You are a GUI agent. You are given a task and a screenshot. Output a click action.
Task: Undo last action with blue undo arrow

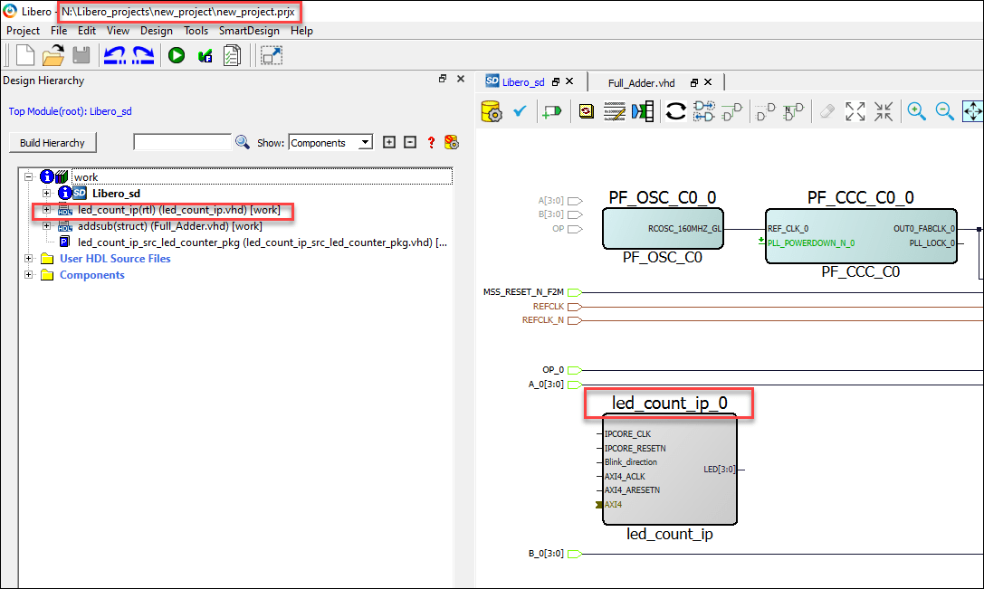[x=116, y=55]
